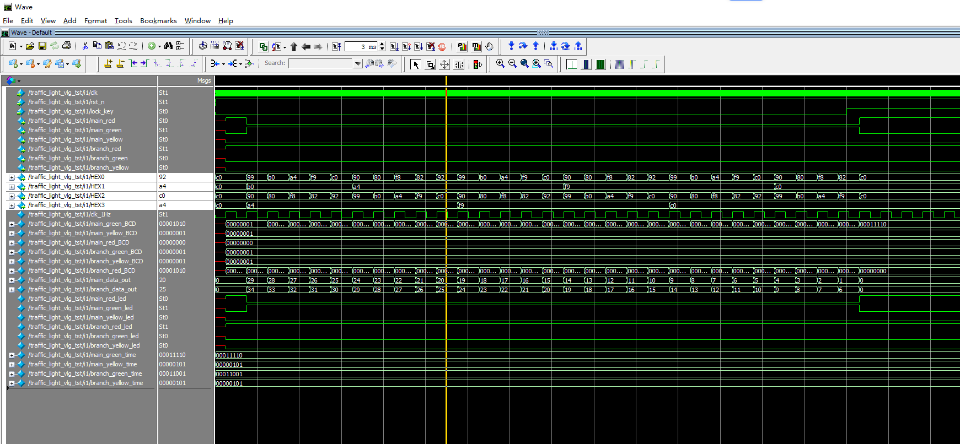
Task: Click the Msgs column header
Action: [203, 80]
